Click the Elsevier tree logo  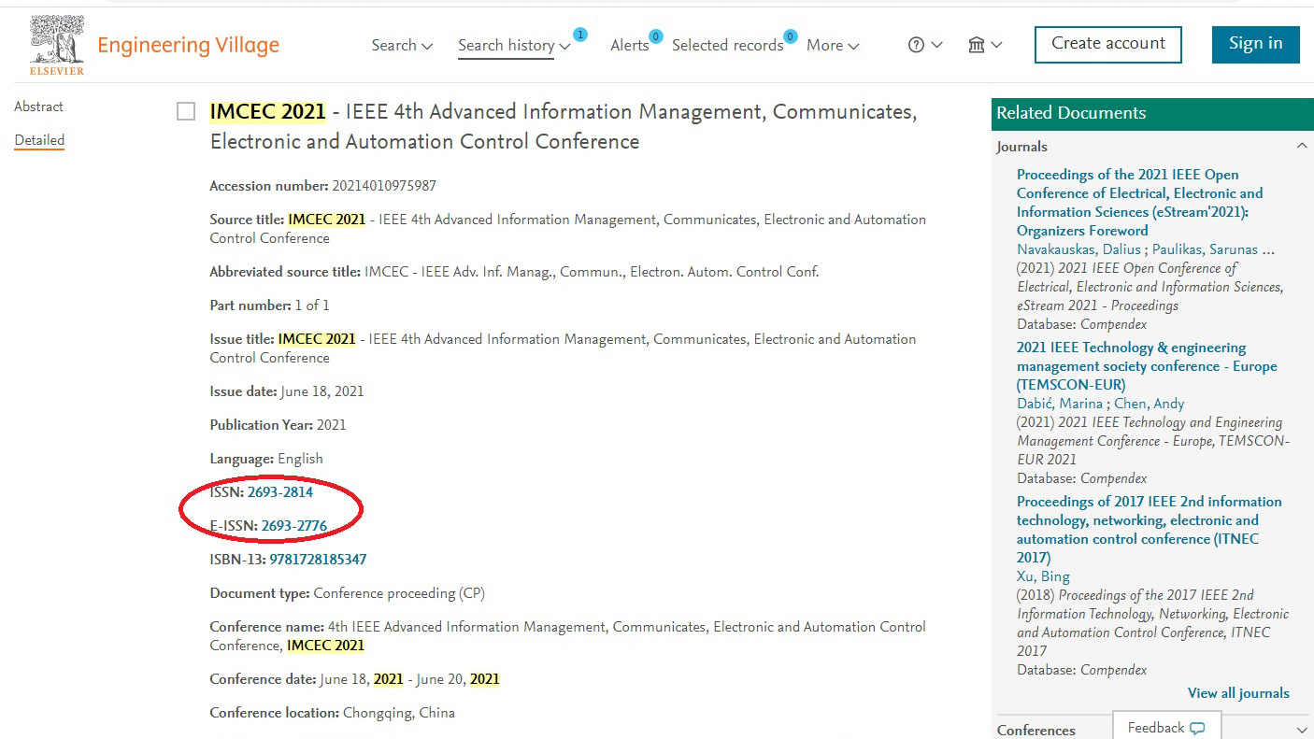pyautogui.click(x=57, y=45)
